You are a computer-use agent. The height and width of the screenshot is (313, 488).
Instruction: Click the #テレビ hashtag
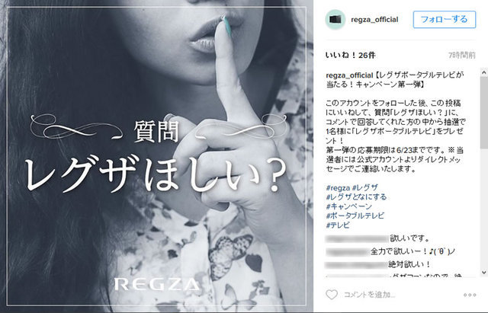[x=338, y=225]
